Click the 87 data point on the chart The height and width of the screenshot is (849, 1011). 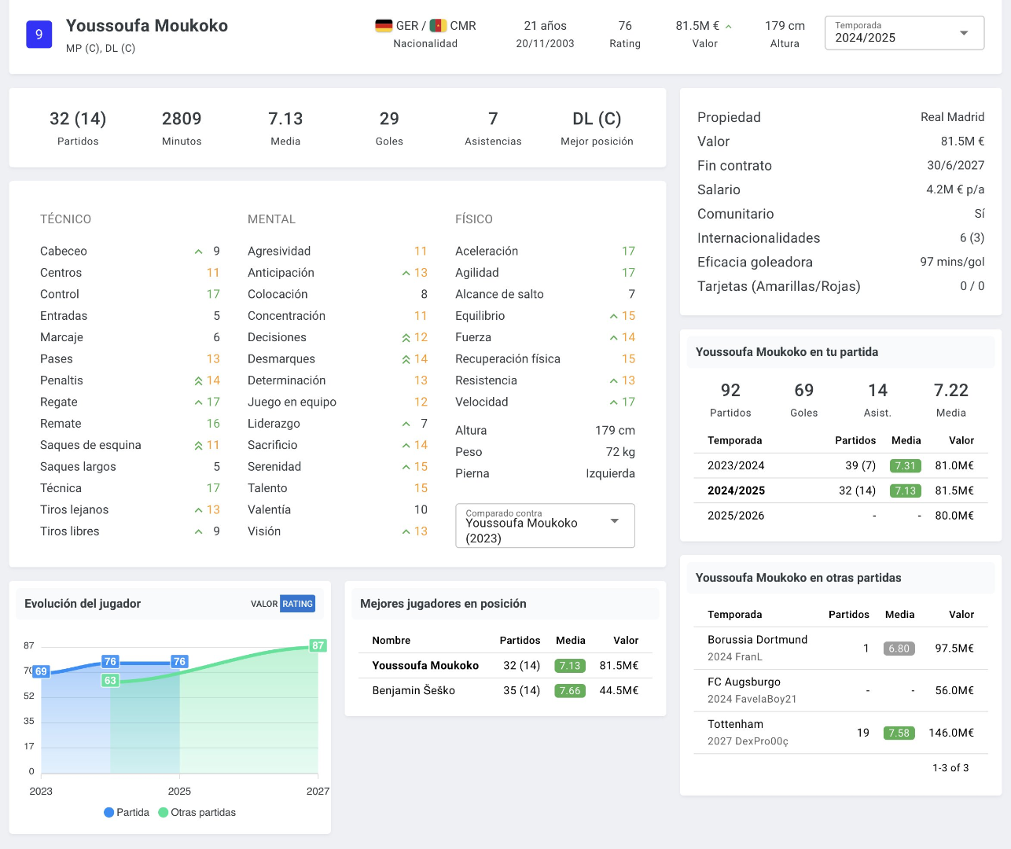[x=318, y=645]
